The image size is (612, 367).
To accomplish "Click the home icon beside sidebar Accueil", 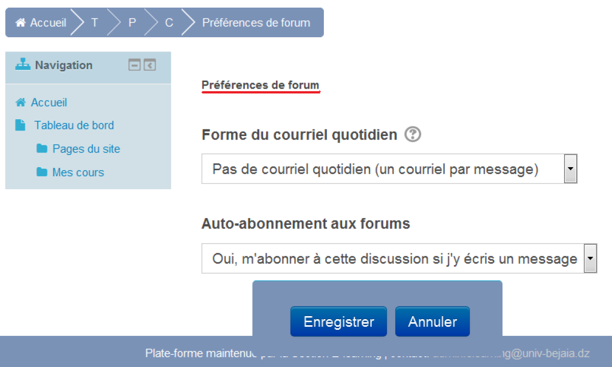I will (x=20, y=102).
